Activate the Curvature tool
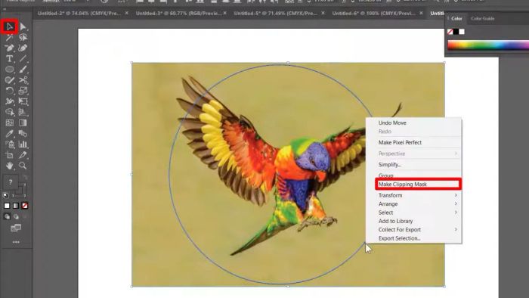529x298 pixels. pyautogui.click(x=23, y=48)
